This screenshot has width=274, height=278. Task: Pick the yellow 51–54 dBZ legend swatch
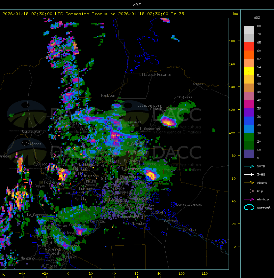point(249,71)
